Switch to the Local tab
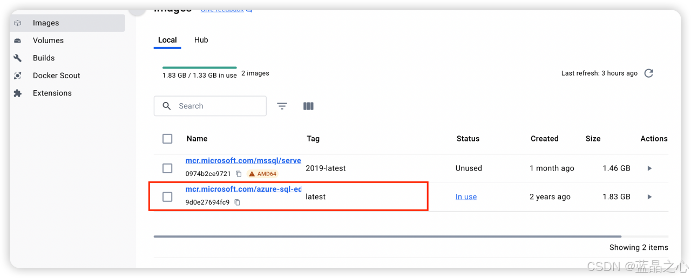Image resolution: width=691 pixels, height=278 pixels. [x=167, y=40]
